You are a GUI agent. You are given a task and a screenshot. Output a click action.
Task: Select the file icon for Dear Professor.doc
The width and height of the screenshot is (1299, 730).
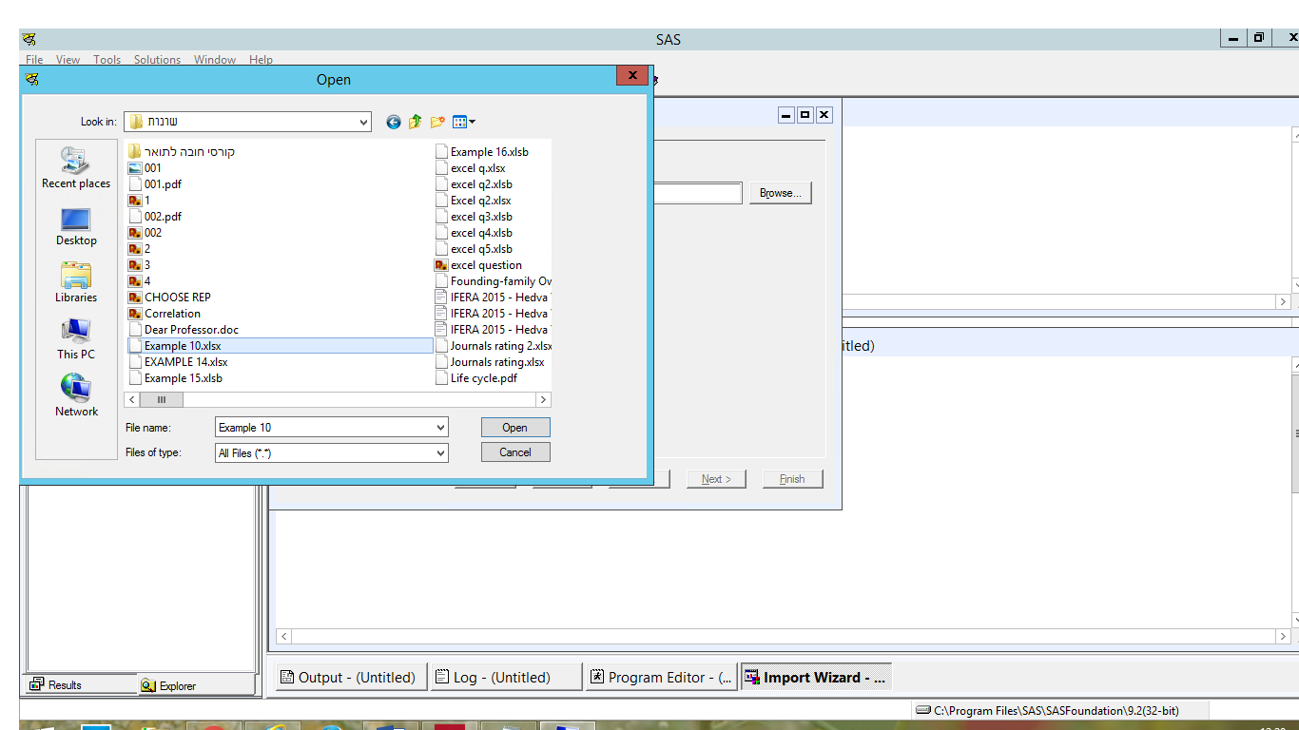[x=135, y=330]
